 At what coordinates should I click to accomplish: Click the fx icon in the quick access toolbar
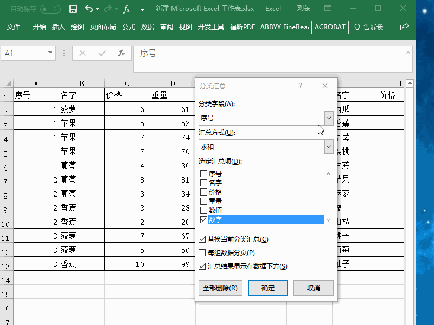[126, 9]
